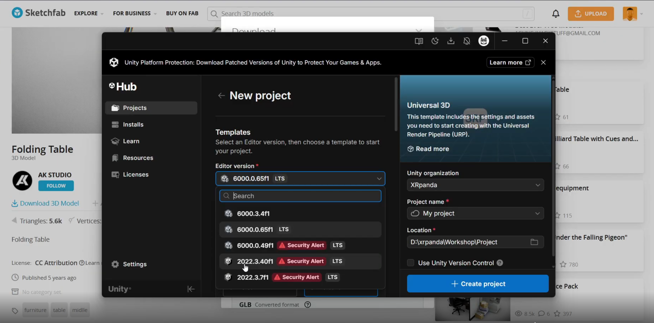This screenshot has height=323, width=654.
Task: Go back with New project arrow
Action: tap(221, 96)
